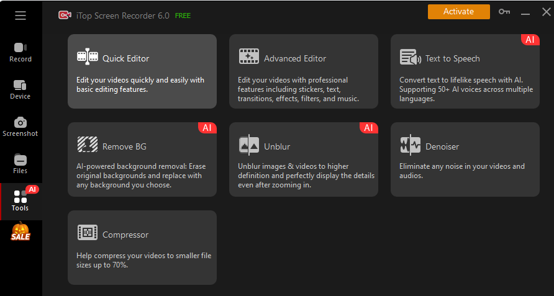The width and height of the screenshot is (554, 296).
Task: Open the hamburger menu icon
Action: click(20, 16)
